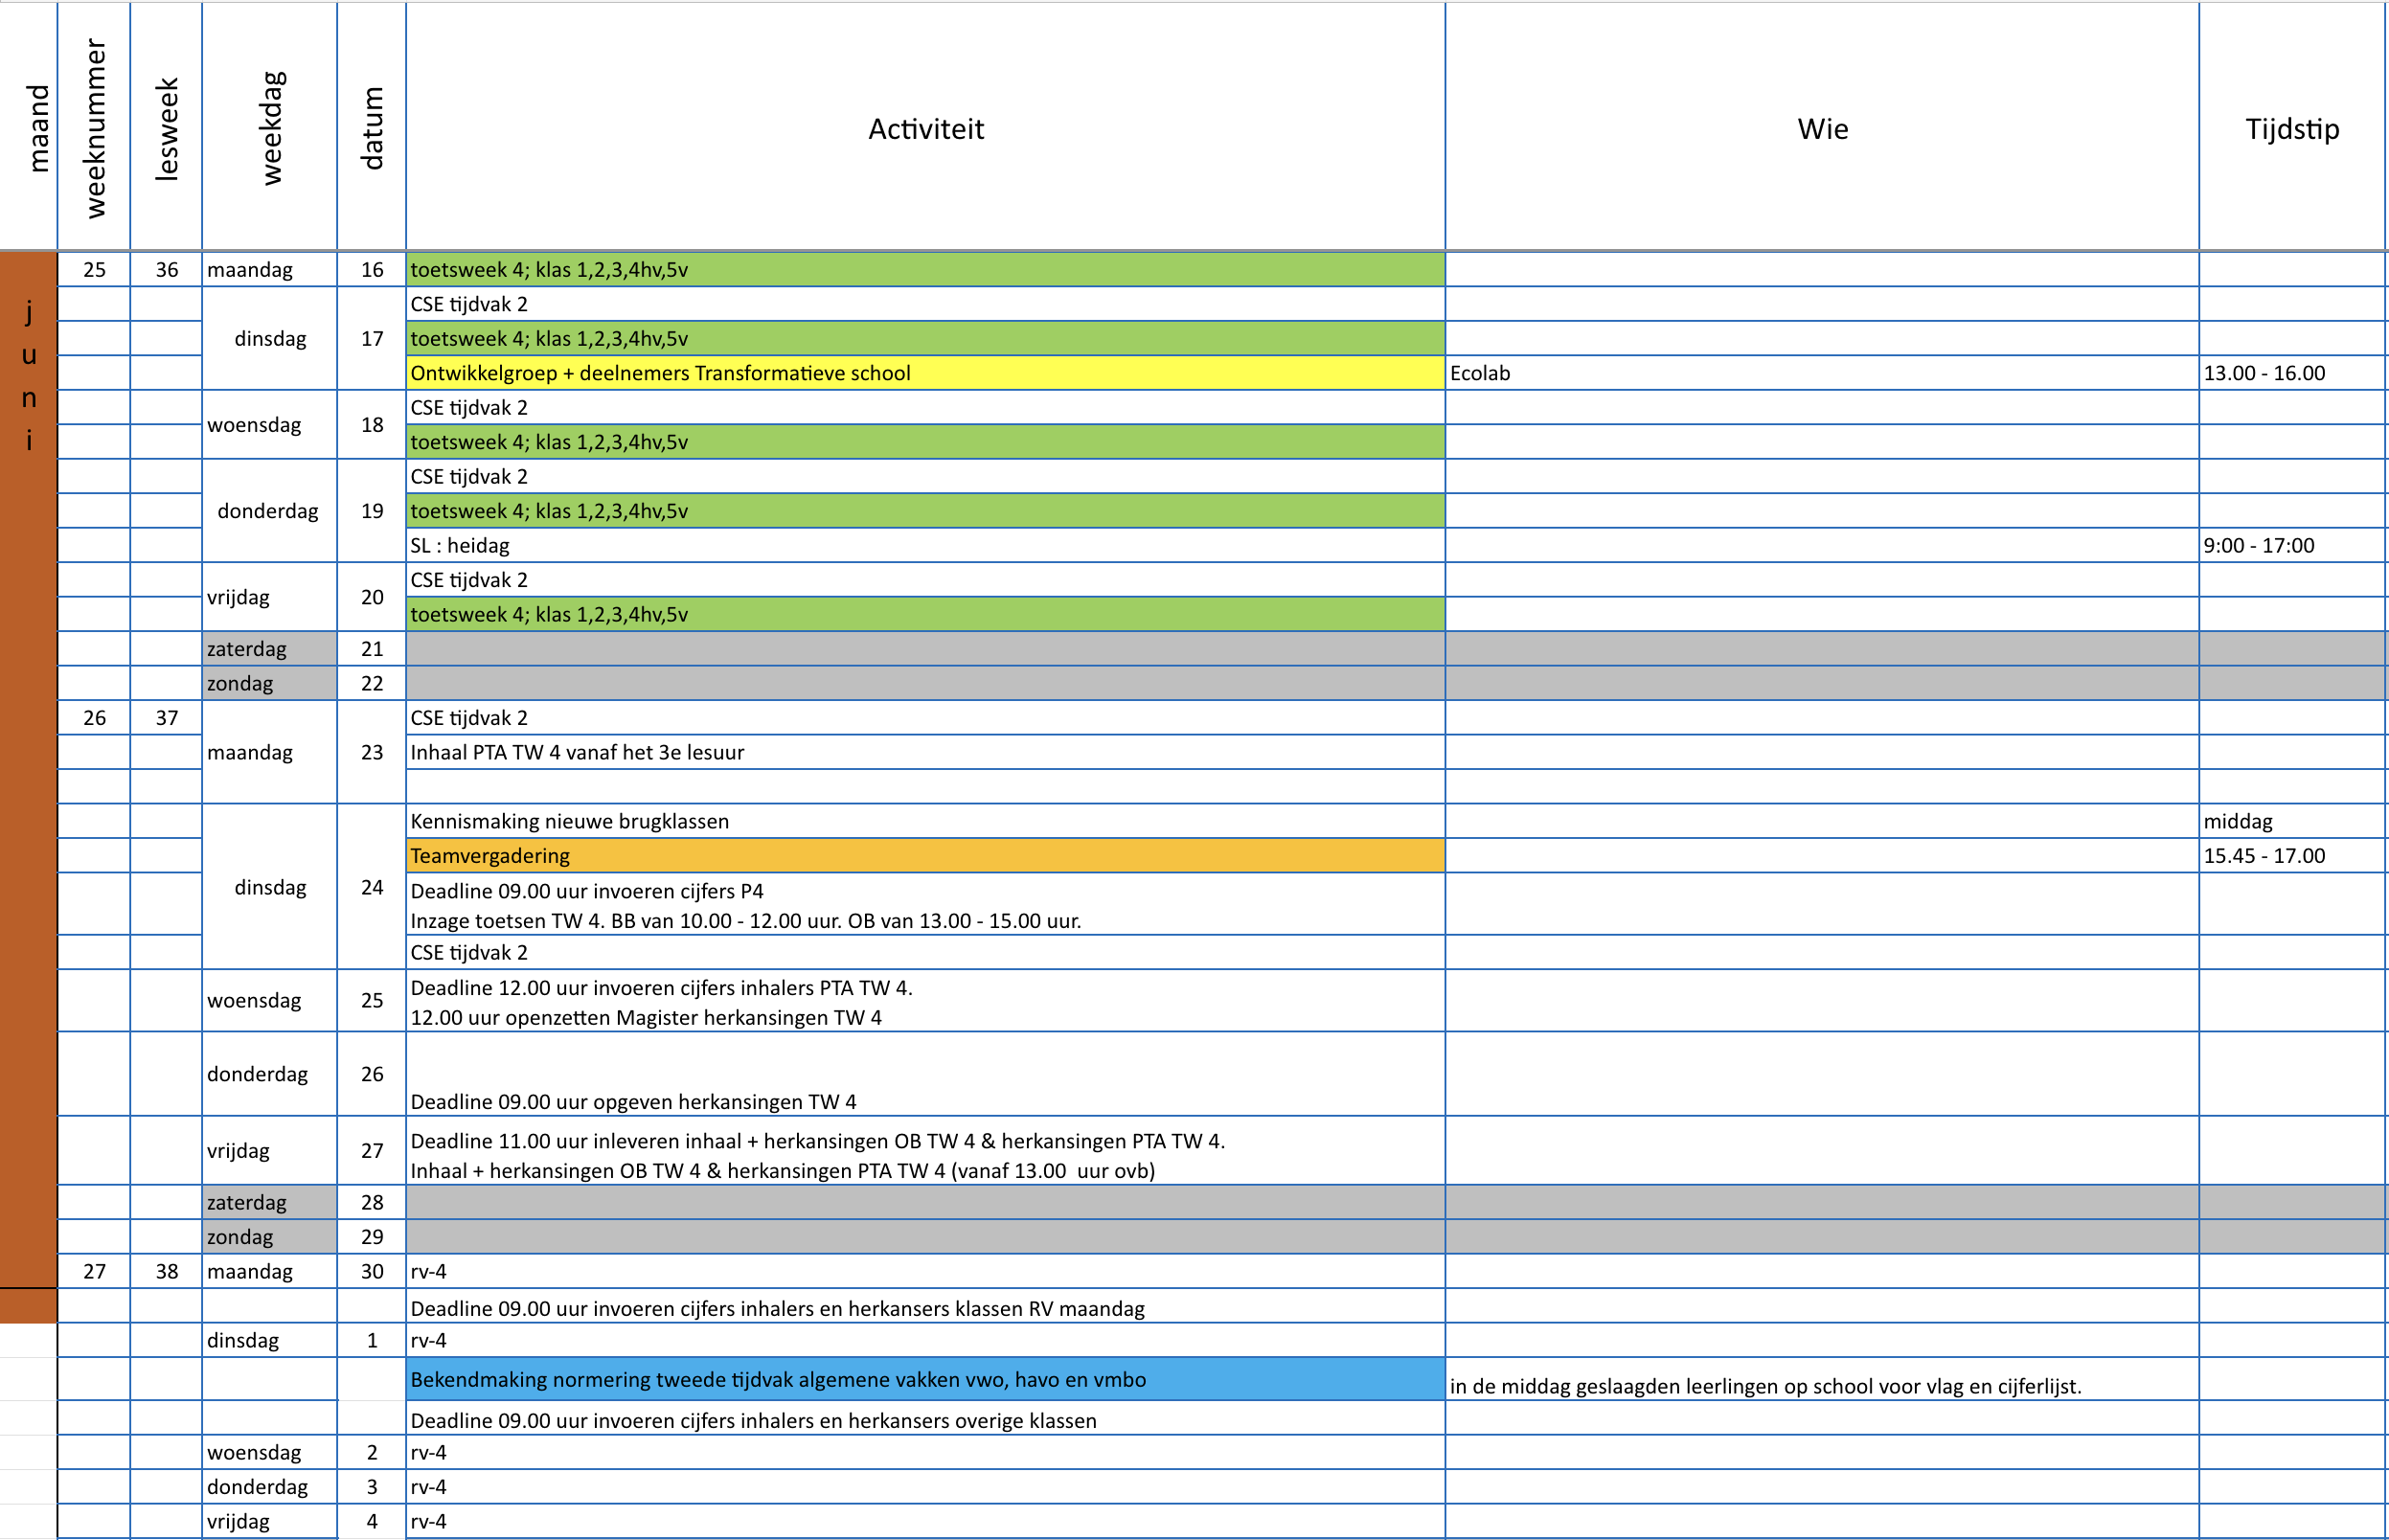The height and width of the screenshot is (1540, 2389).
Task: Select weeknummer cell '25'
Action: [94, 269]
